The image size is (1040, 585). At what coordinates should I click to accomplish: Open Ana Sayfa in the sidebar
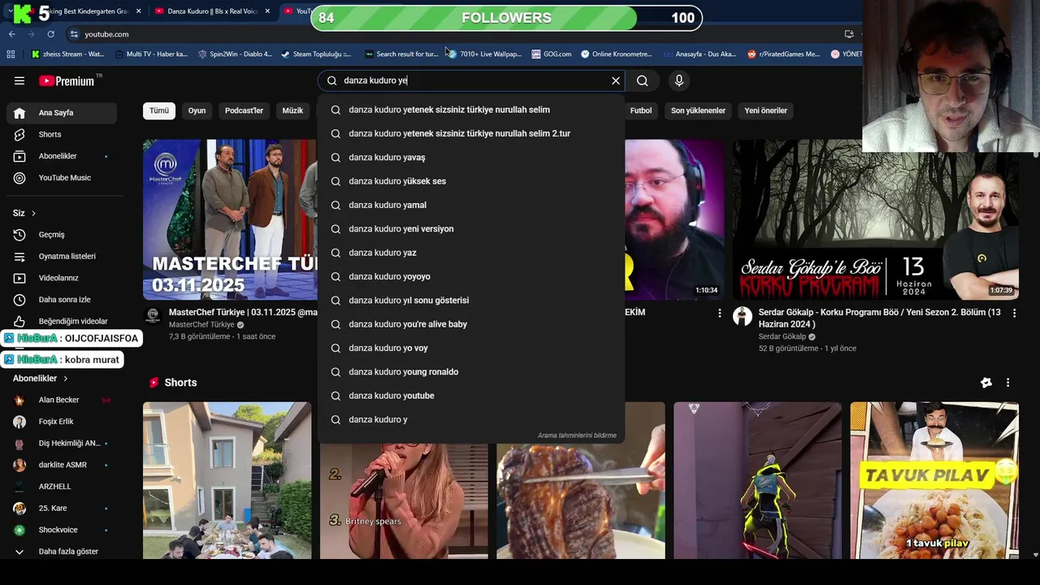click(62, 113)
